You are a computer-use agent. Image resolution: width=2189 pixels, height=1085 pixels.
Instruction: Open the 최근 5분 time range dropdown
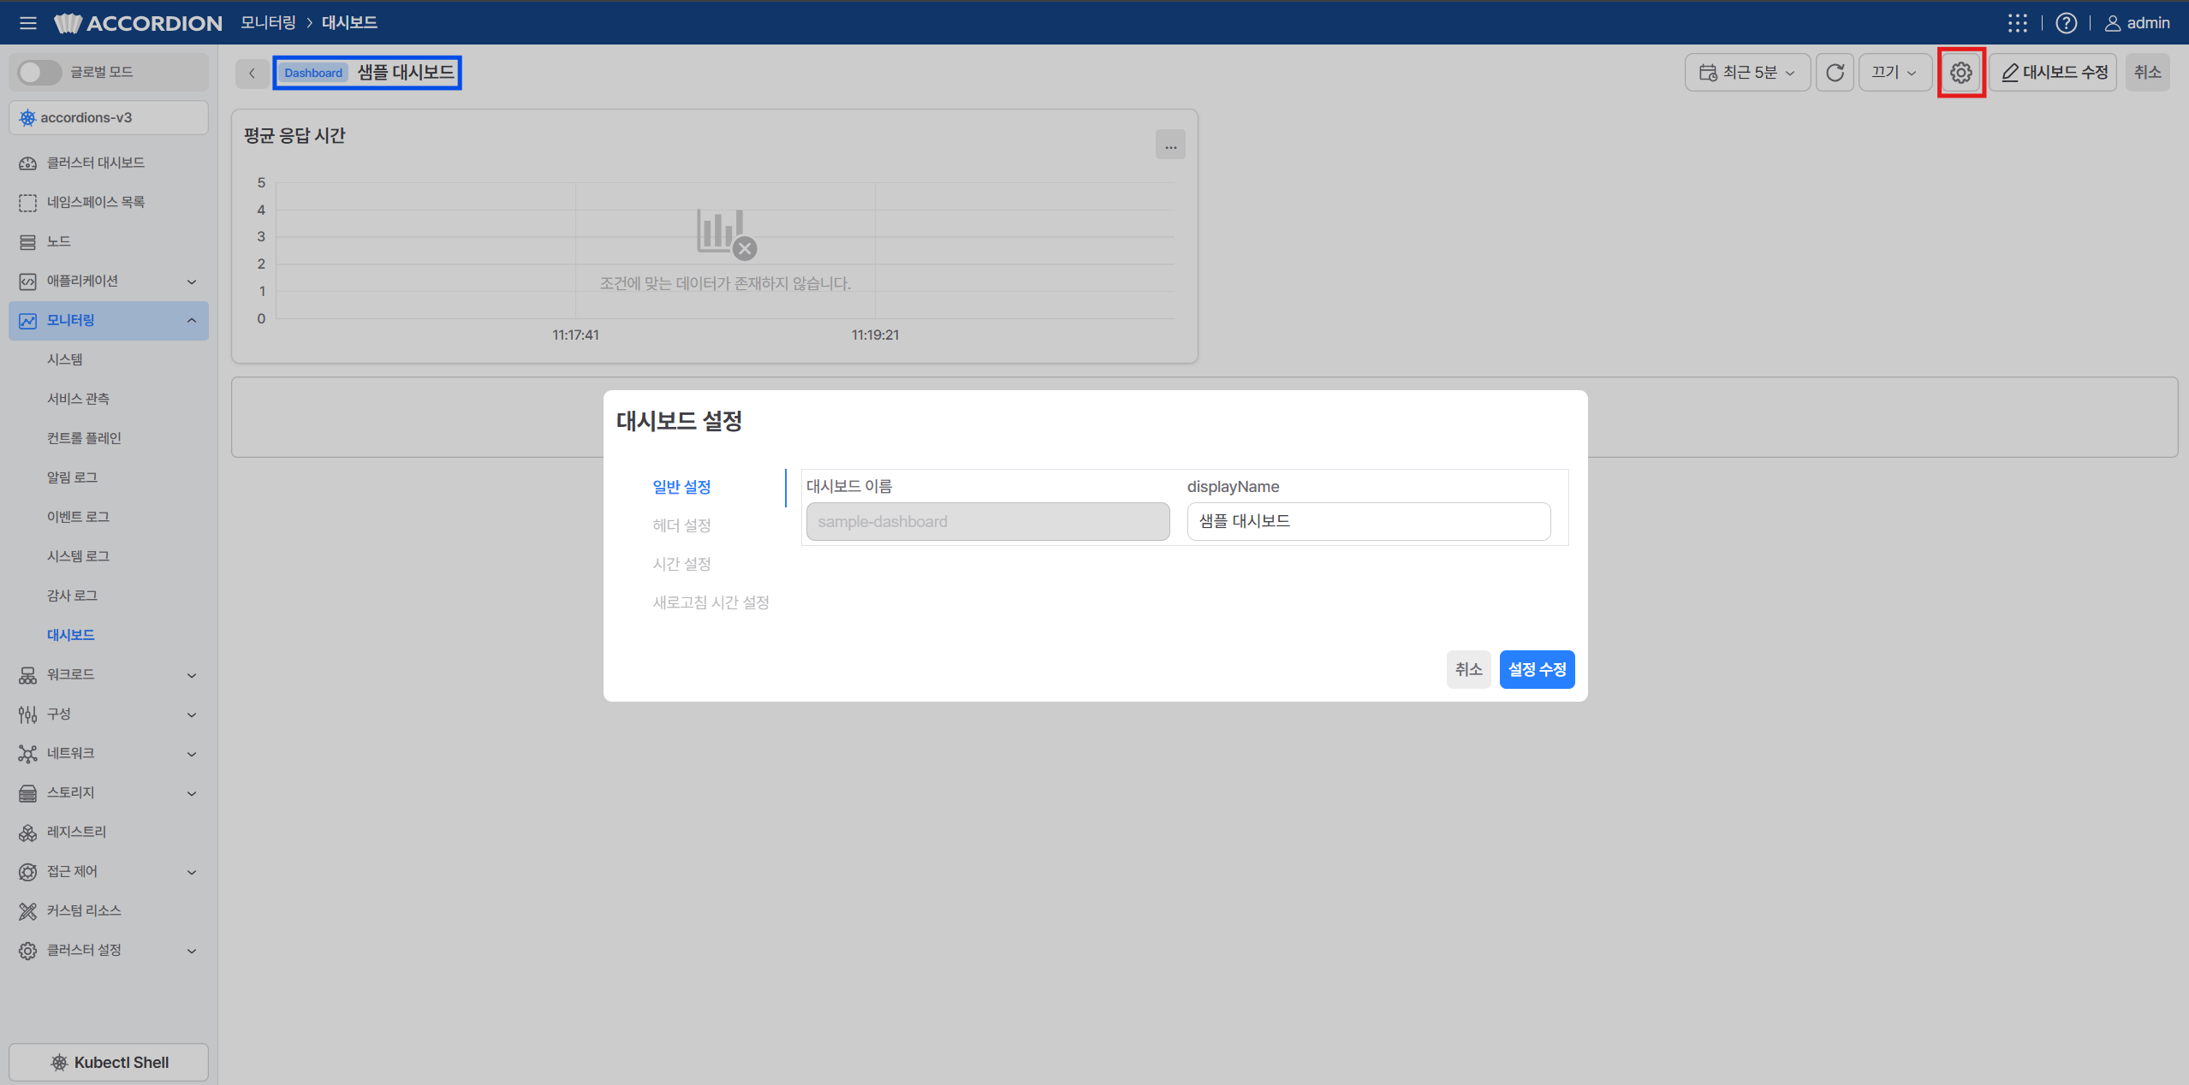point(1747,73)
